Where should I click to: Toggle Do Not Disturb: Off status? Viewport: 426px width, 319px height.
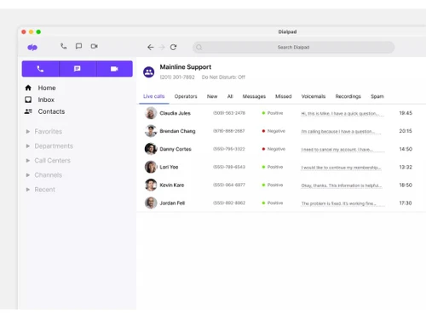[x=223, y=77]
